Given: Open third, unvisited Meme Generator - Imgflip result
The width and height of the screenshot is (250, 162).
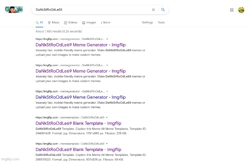Looking at the screenshot, I should (80, 97).
